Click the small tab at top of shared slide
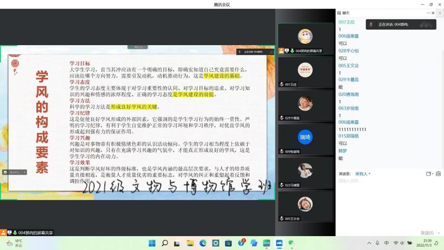The image size is (444, 250). click(137, 47)
